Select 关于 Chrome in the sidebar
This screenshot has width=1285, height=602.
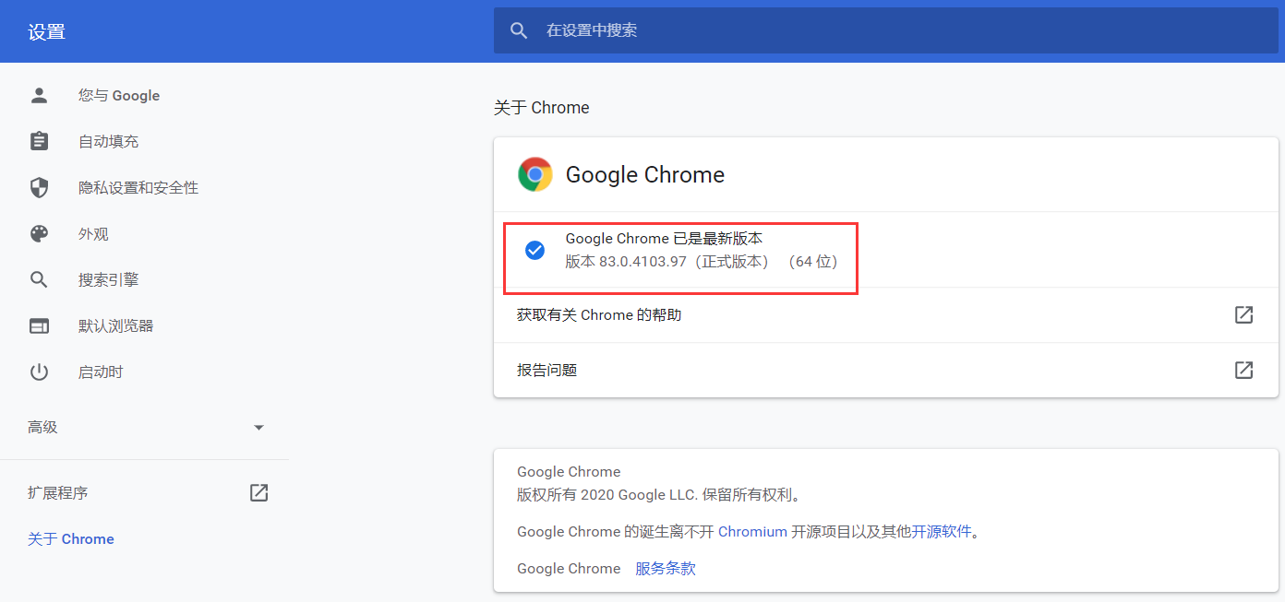click(71, 538)
